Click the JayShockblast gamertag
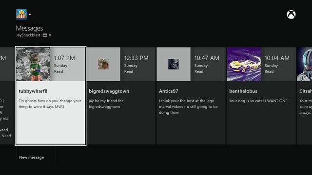This screenshot has width=312, height=175. point(28,35)
